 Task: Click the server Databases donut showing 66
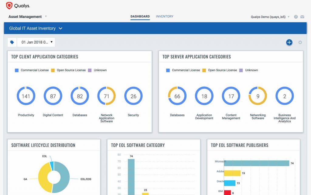pos(177,96)
